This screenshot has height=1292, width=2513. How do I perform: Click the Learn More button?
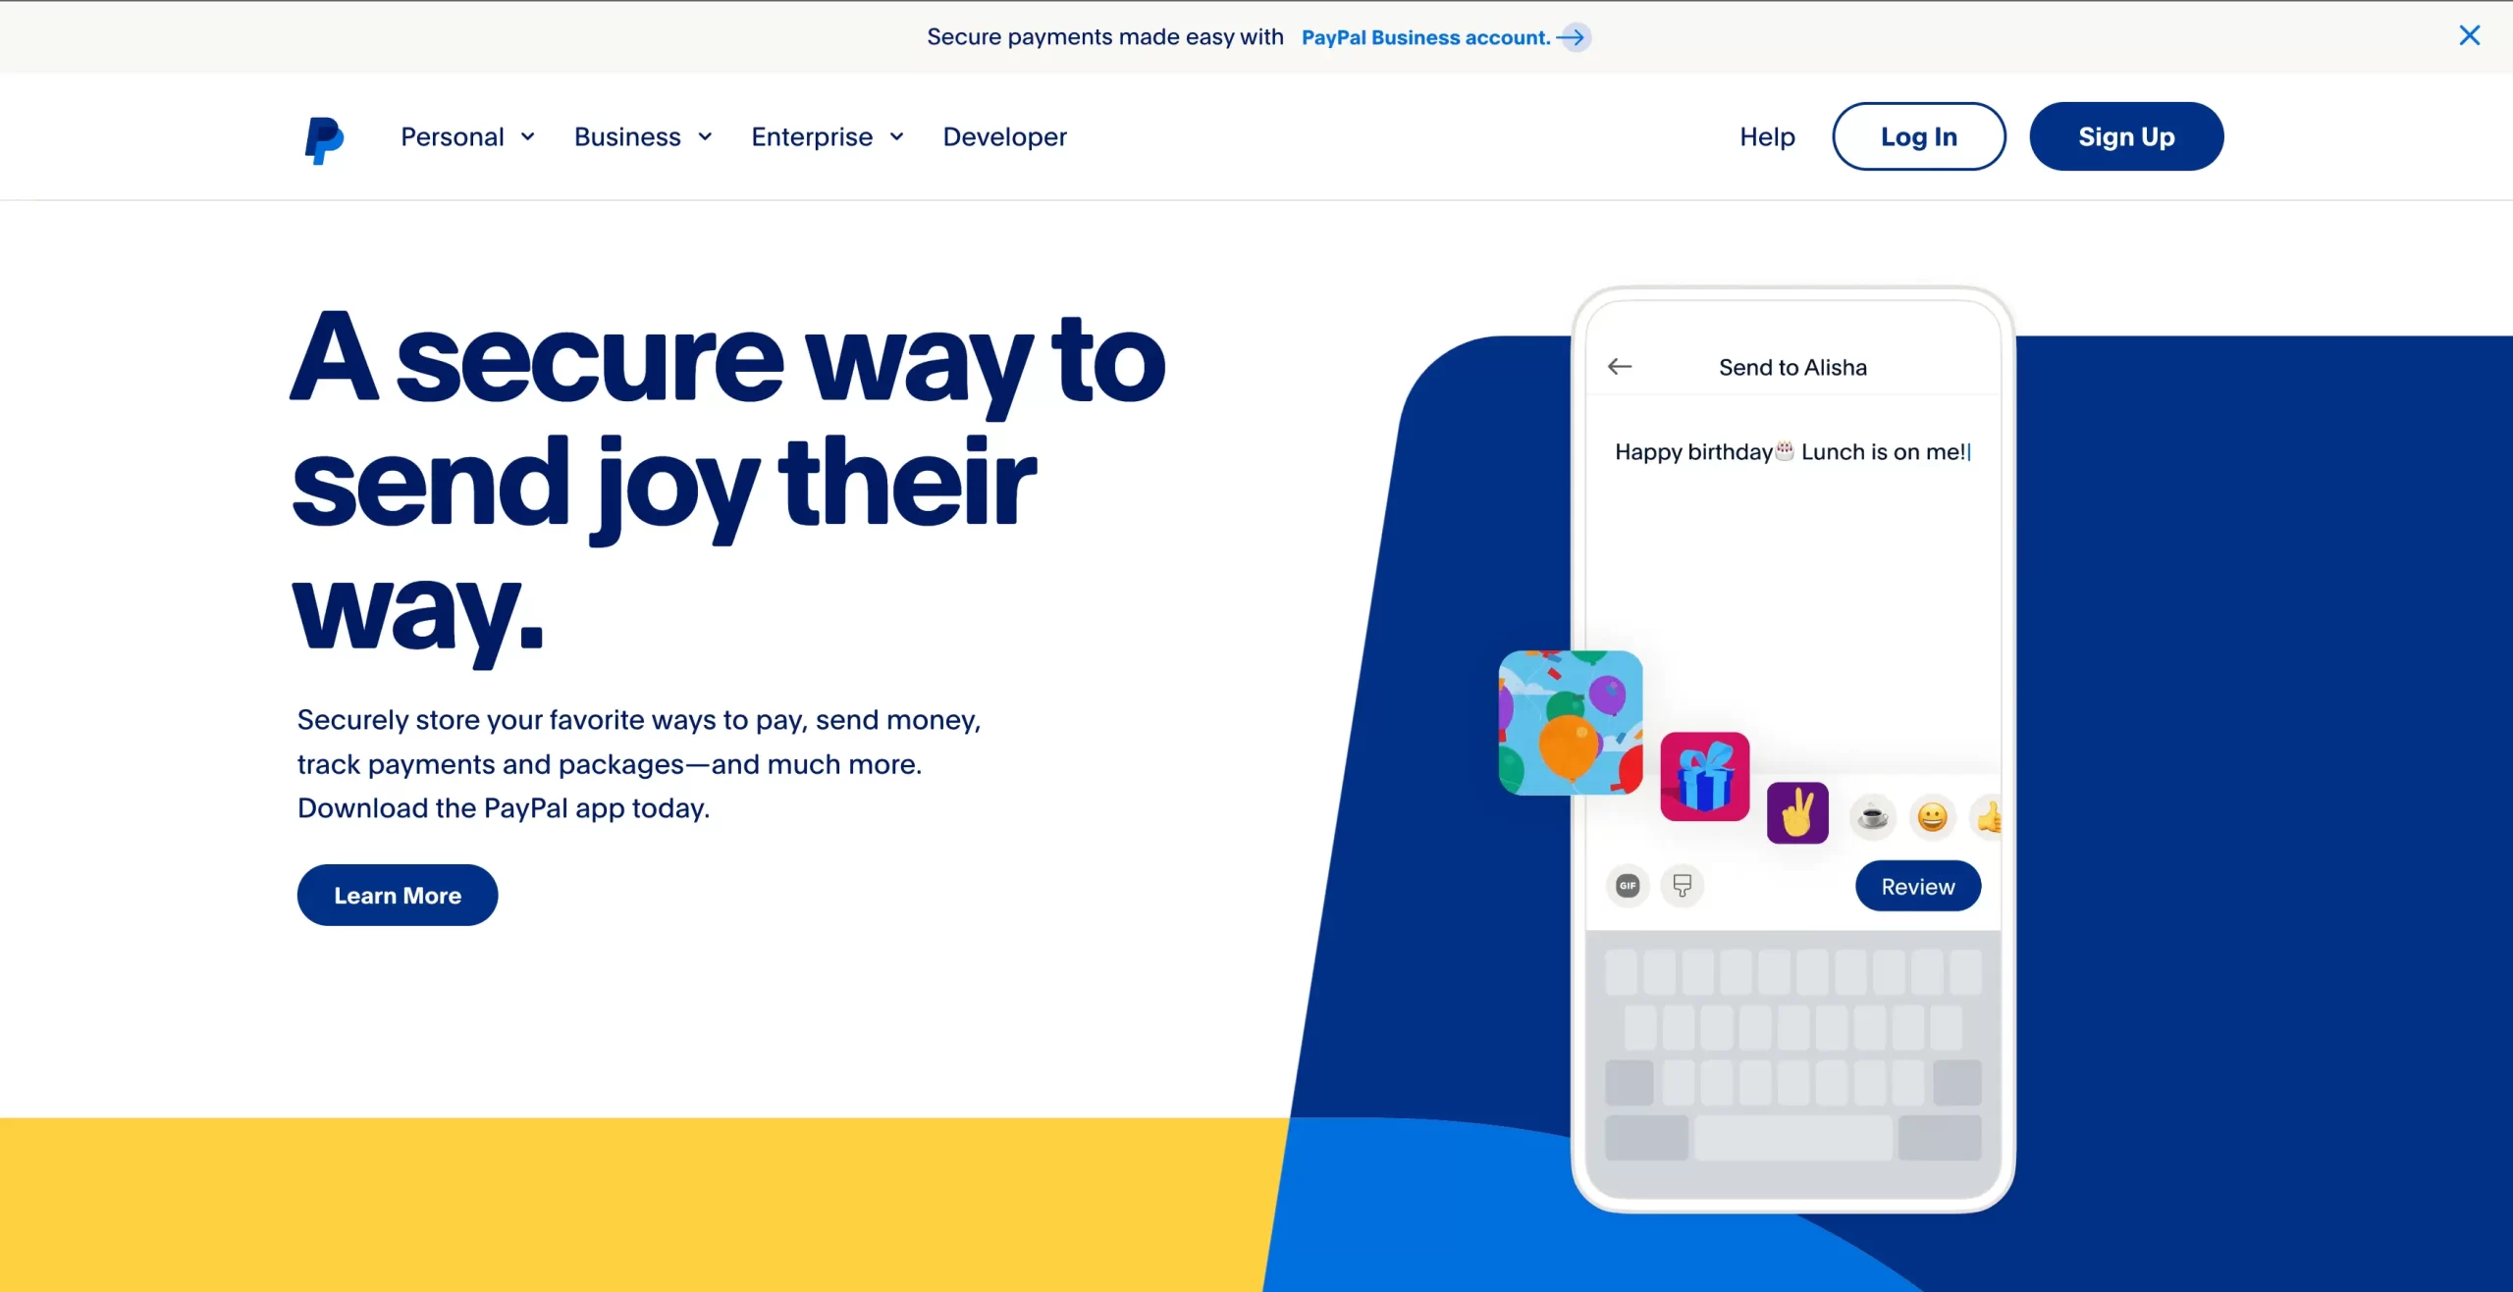398,895
